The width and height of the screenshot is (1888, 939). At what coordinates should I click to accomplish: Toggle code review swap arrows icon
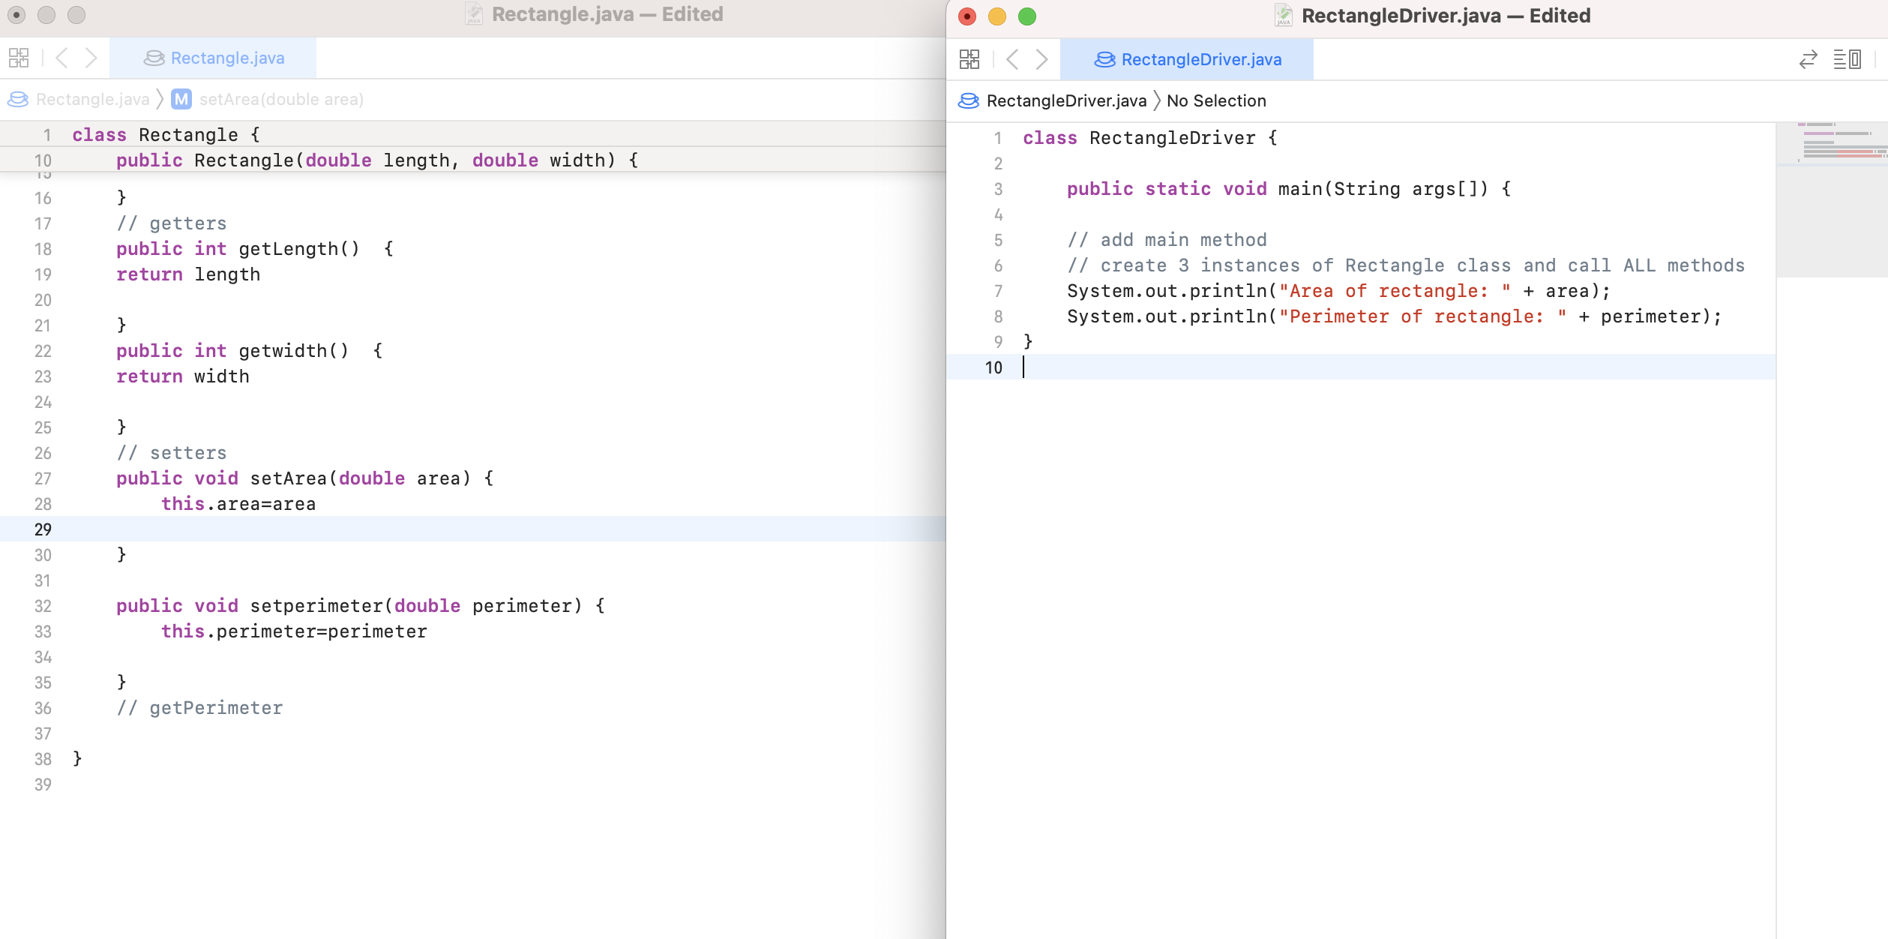[x=1808, y=59]
